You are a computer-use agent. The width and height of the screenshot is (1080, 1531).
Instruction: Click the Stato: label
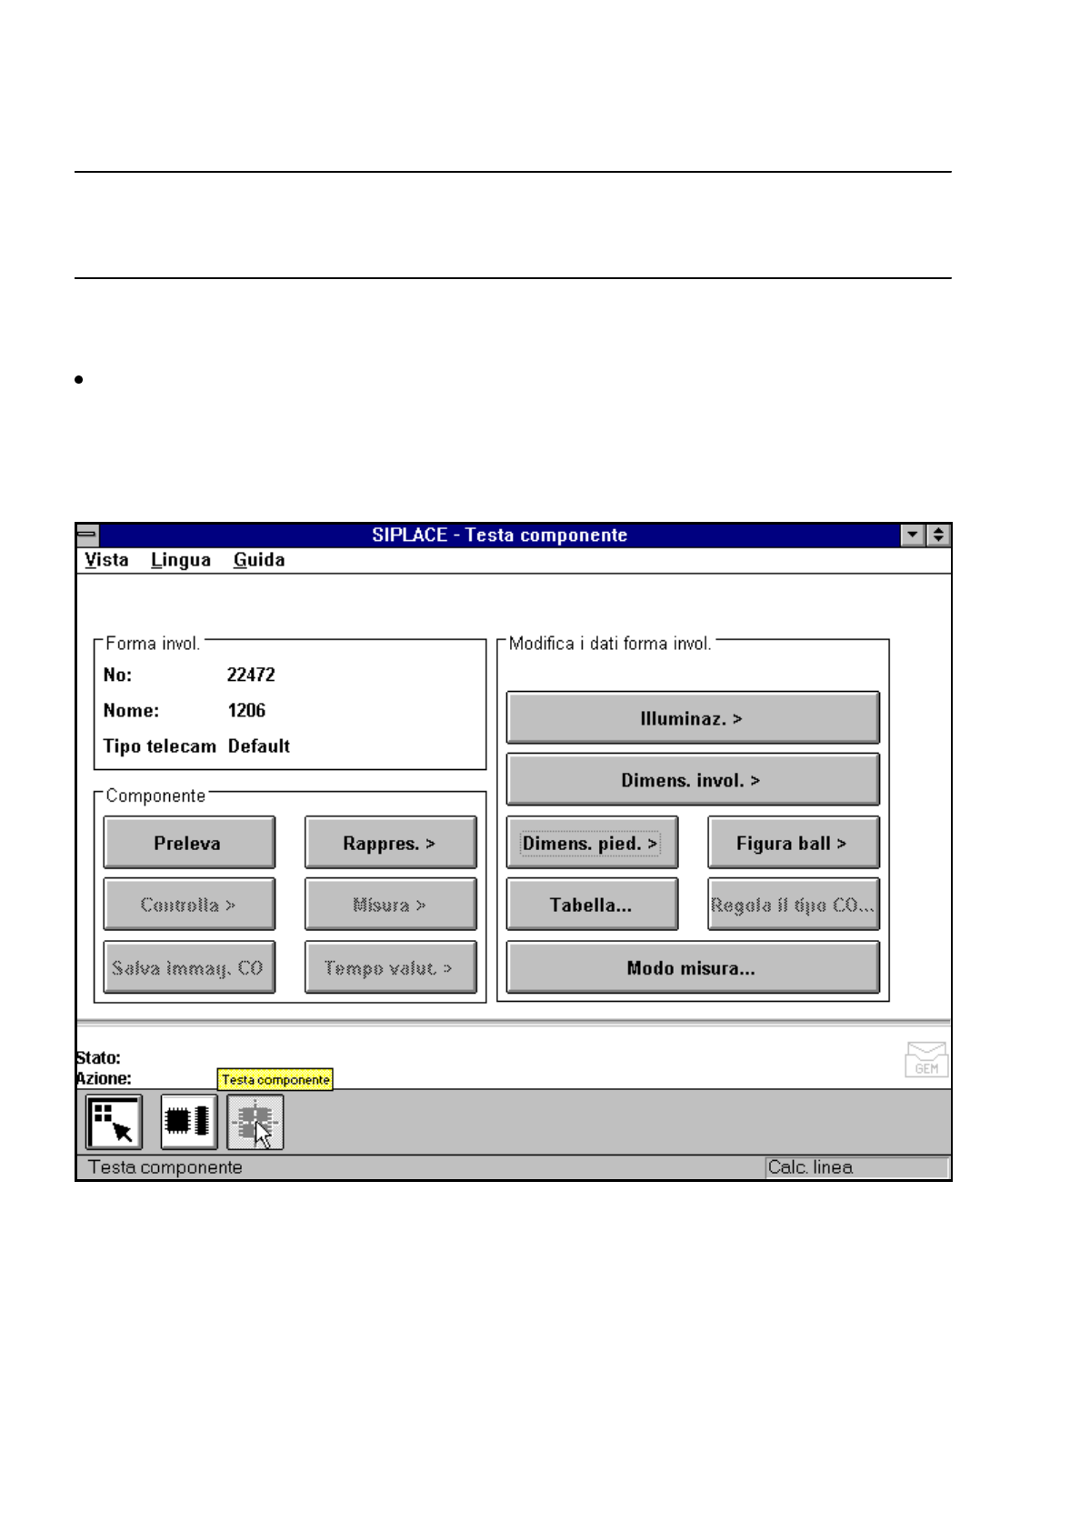point(98,1057)
